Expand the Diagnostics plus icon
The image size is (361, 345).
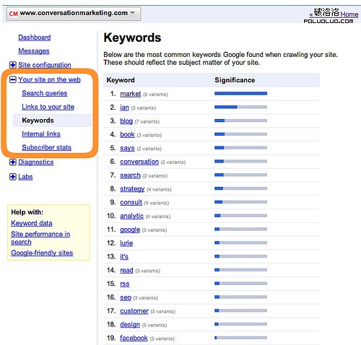pyautogui.click(x=13, y=162)
